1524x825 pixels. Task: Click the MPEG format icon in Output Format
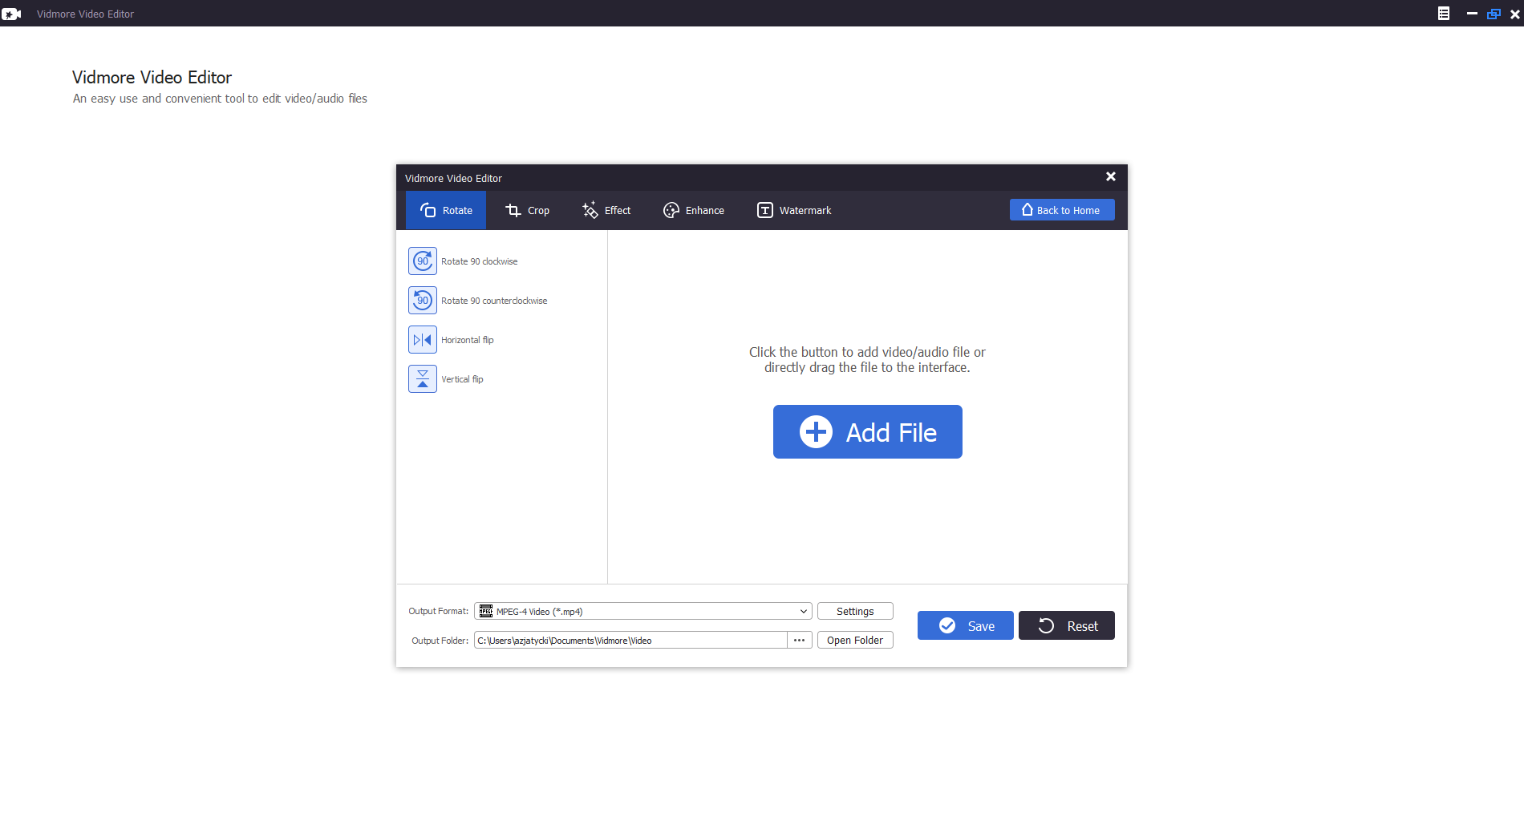[486, 612]
